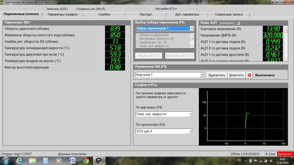Expand the По вертикали Темп. охл. жидкости dropdown
294x165 pixels.
tap(191, 114)
